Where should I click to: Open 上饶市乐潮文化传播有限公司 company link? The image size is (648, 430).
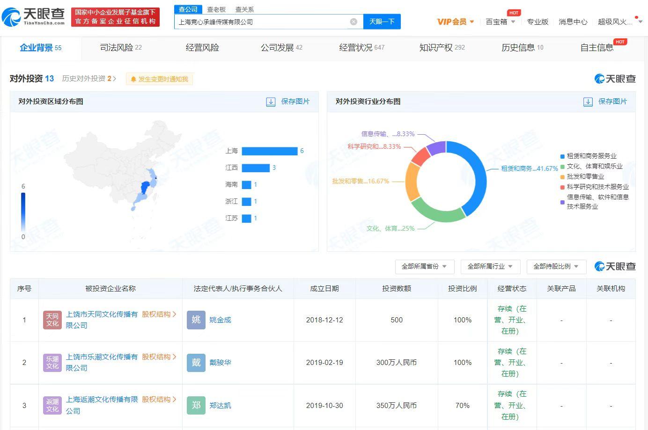pyautogui.click(x=102, y=363)
